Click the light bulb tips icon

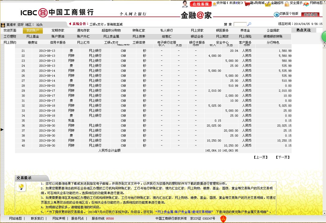pos(21,187)
